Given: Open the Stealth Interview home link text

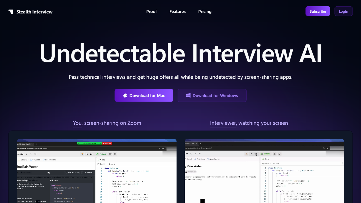Looking at the screenshot, I should click(x=34, y=12).
